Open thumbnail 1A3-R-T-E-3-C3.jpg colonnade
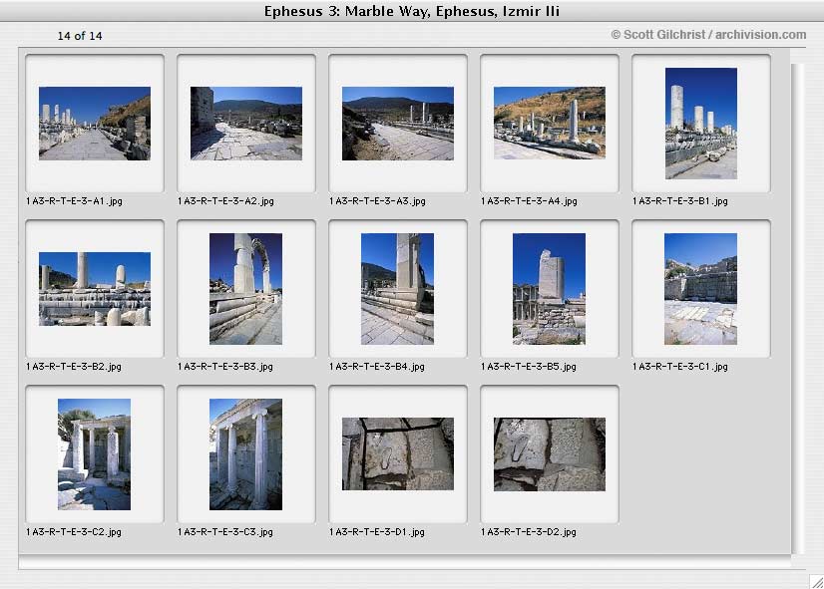The width and height of the screenshot is (824, 589). (246, 454)
